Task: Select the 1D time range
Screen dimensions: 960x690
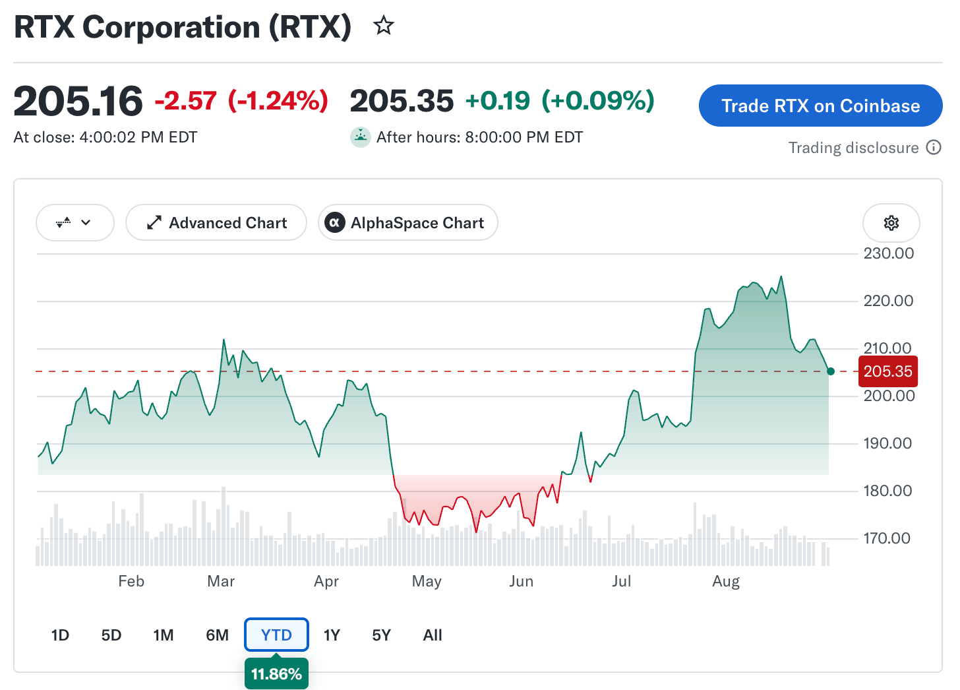Action: pyautogui.click(x=60, y=635)
